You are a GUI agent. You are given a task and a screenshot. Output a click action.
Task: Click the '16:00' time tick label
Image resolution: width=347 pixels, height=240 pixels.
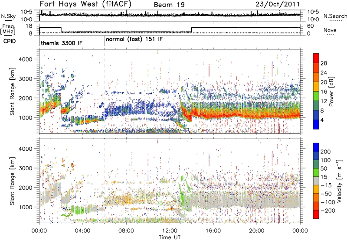click(x=213, y=231)
